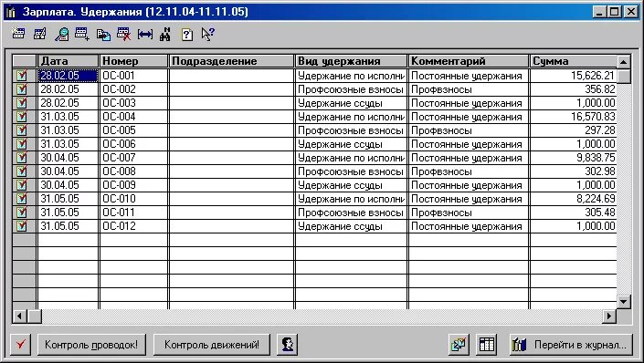Click Профсоюзные взносы in row ОС-002
This screenshot has width=644, height=363.
[x=351, y=89]
